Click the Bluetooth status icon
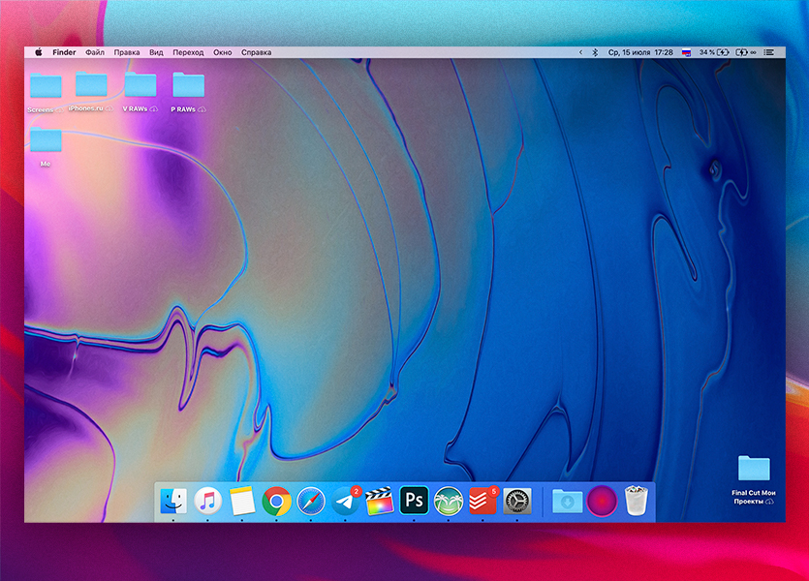Viewport: 809px width, 581px height. [x=595, y=52]
